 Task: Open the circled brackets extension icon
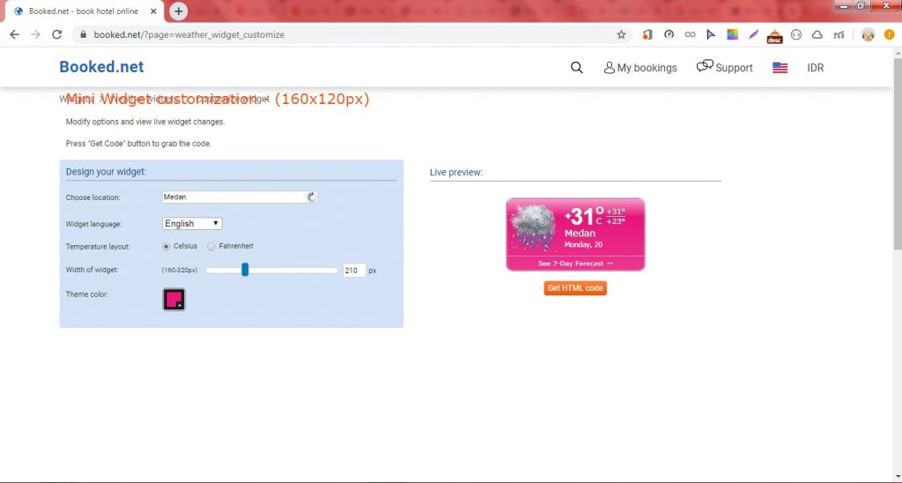[x=796, y=34]
